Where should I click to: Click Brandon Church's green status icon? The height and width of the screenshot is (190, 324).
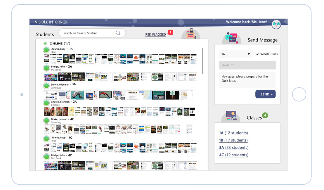pos(46,103)
